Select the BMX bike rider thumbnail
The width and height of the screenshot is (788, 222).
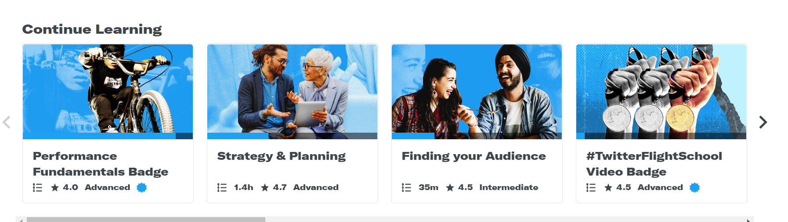[x=108, y=88]
